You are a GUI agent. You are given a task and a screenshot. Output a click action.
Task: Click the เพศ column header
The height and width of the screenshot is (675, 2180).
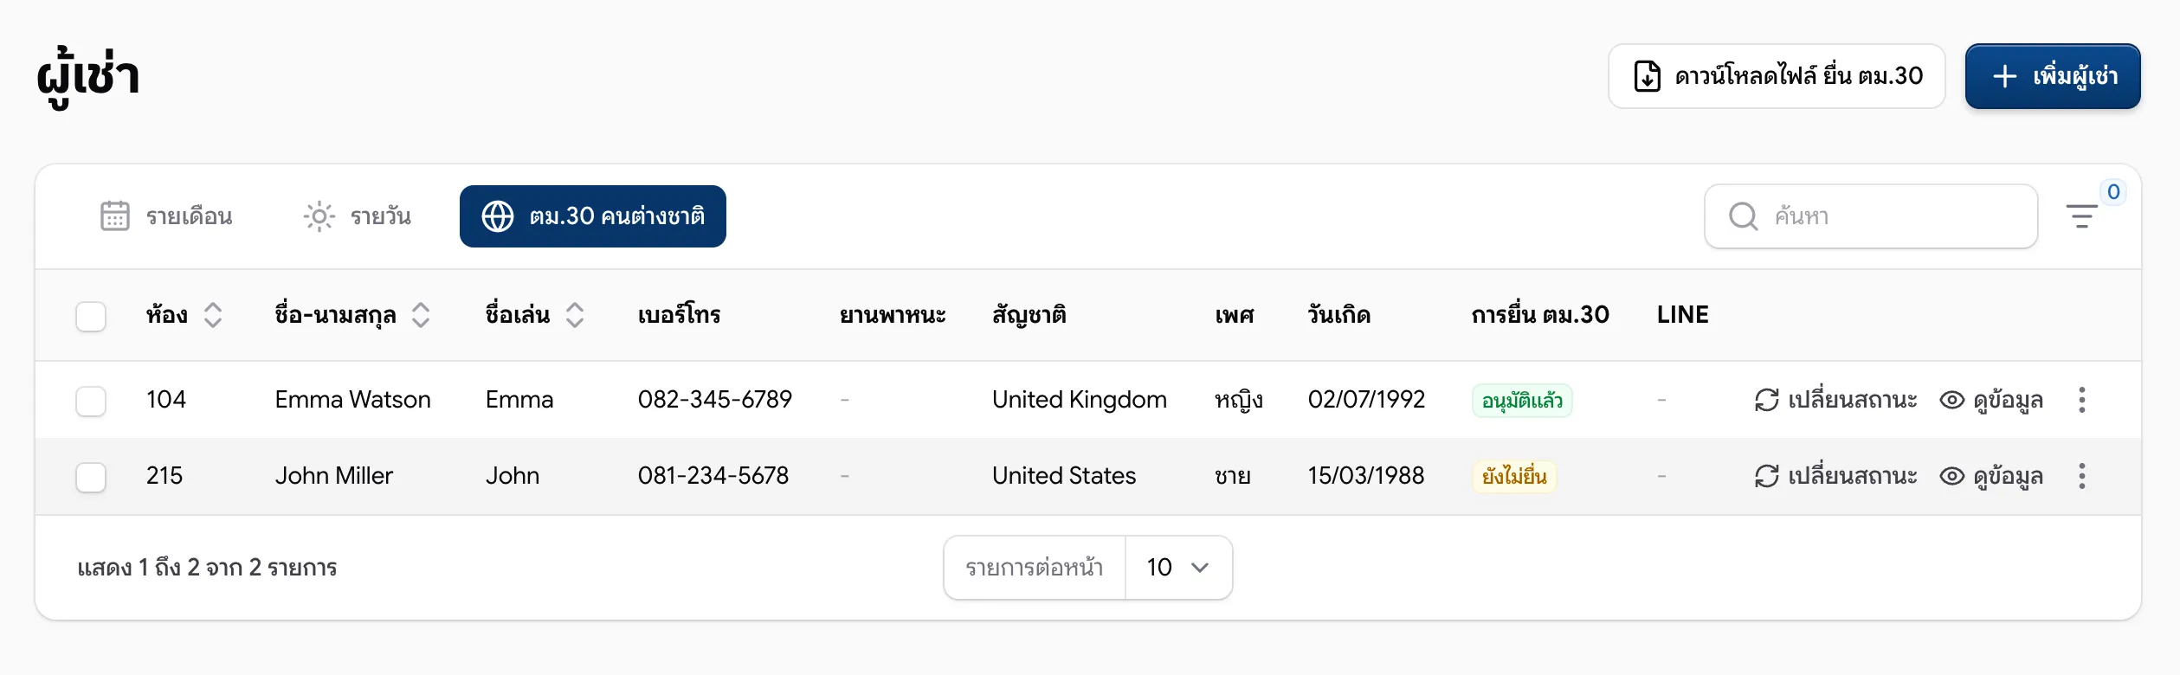point(1235,315)
